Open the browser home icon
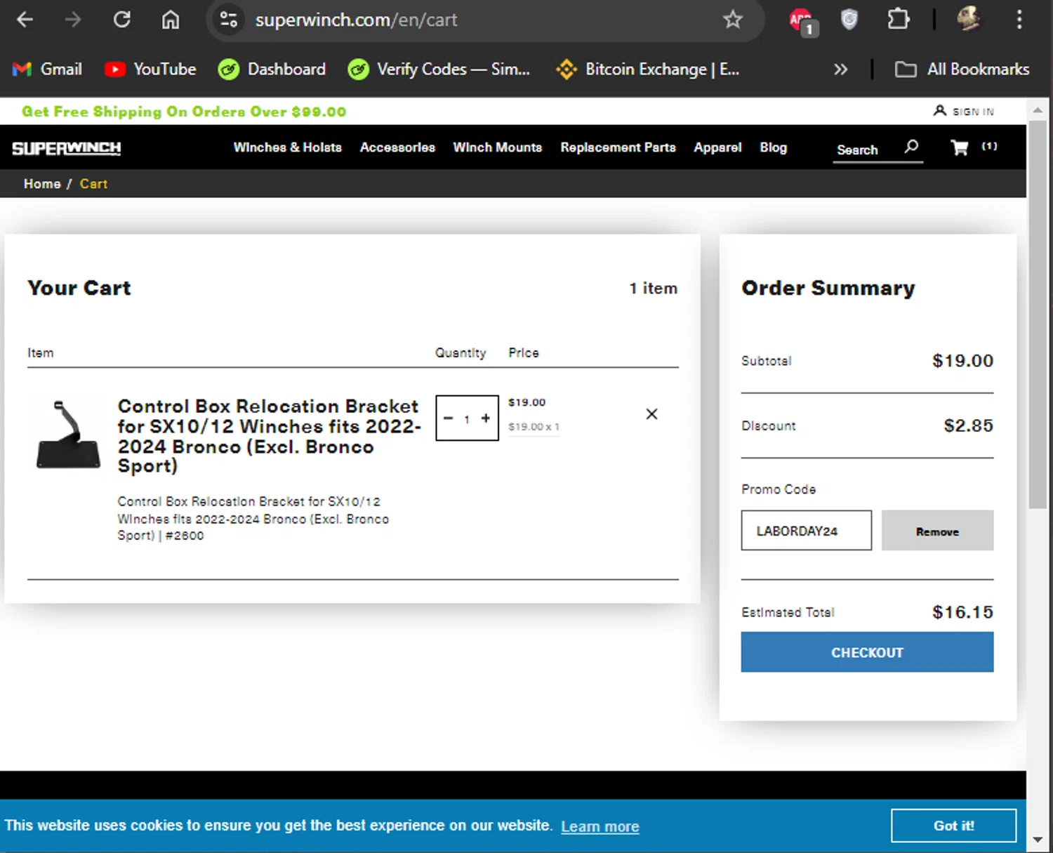Screen dimensions: 1053x853 click(171, 20)
